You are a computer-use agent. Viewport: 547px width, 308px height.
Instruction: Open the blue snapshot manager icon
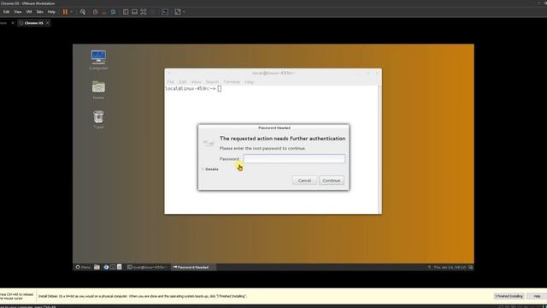click(113, 12)
